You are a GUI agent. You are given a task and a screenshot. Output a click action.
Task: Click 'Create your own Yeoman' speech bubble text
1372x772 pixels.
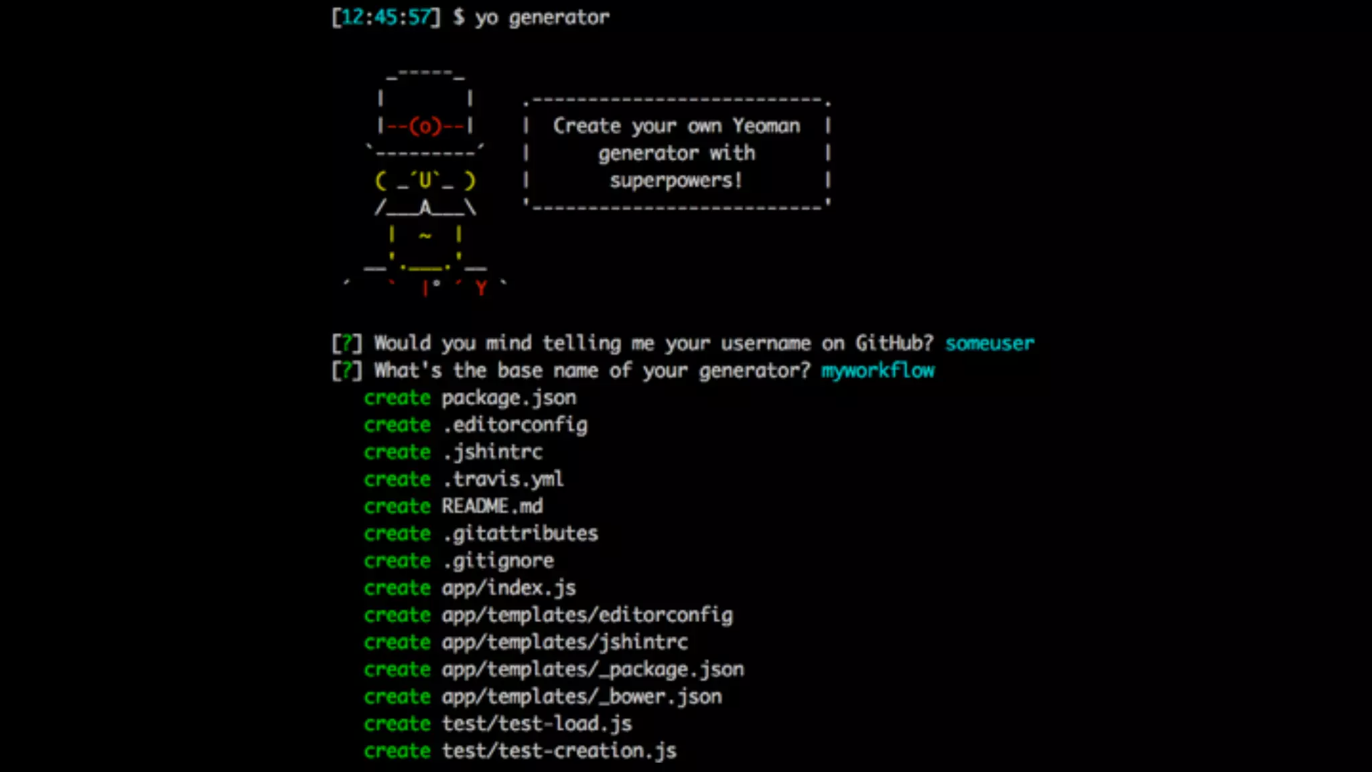[676, 126]
